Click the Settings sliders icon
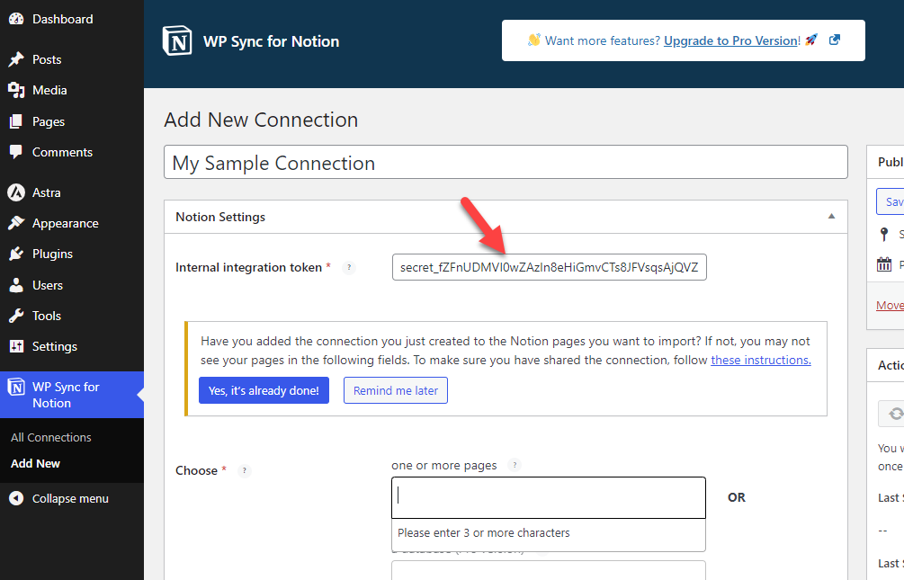Image resolution: width=904 pixels, height=580 pixels. pos(16,346)
